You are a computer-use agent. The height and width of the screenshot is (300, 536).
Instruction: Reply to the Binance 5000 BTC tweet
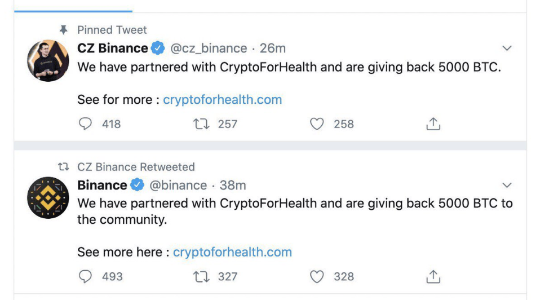[85, 276]
